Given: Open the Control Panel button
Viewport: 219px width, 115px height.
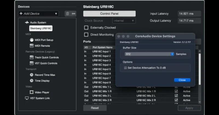Looking at the screenshot, I should (109, 14).
